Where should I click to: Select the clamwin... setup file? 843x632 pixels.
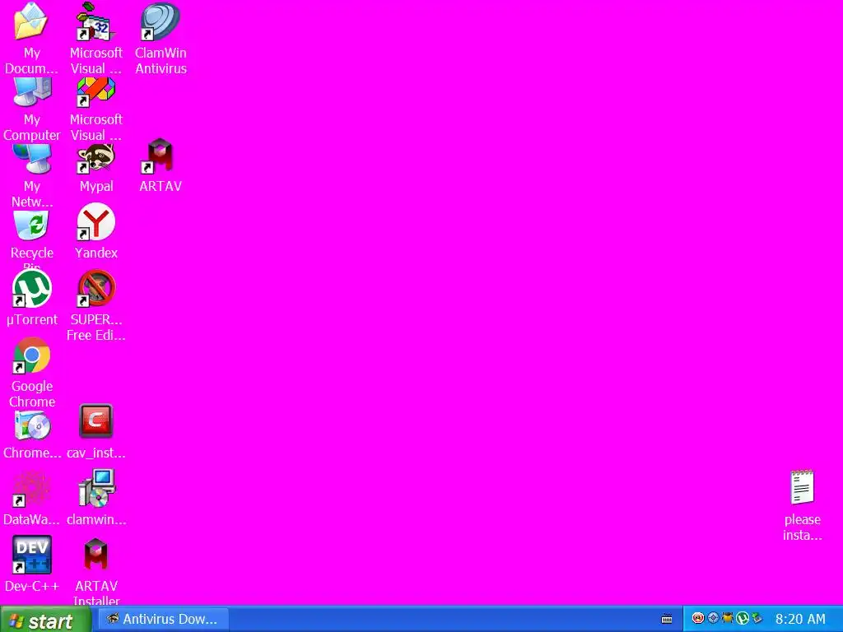(x=95, y=498)
